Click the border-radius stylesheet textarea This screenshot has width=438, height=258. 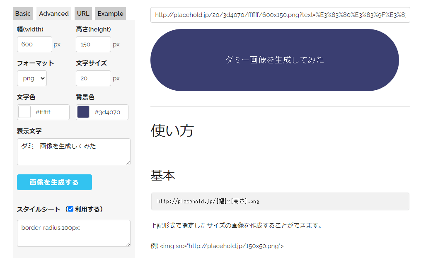[x=73, y=233]
